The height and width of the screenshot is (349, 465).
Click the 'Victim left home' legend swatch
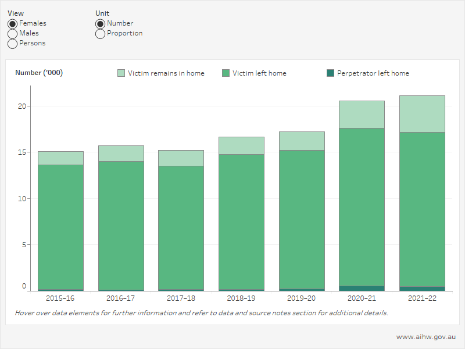coord(226,73)
